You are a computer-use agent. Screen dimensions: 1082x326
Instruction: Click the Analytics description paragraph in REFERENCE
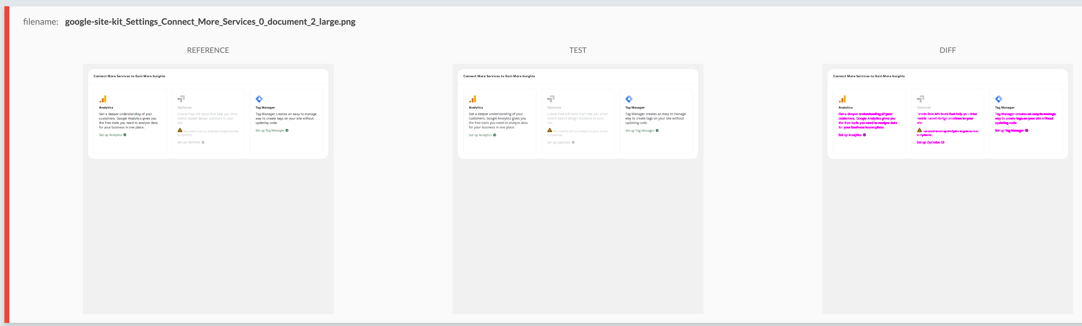129,121
